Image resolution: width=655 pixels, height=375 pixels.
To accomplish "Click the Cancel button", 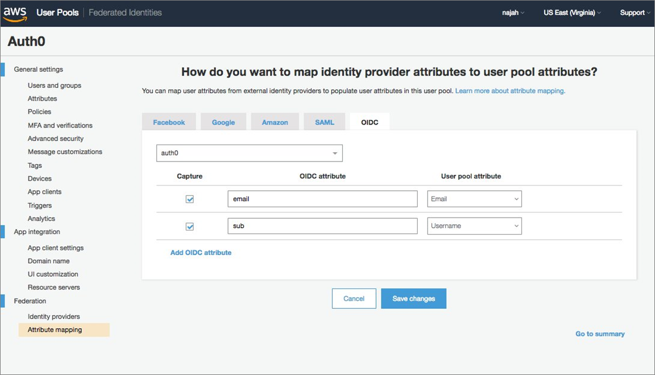I will point(354,298).
